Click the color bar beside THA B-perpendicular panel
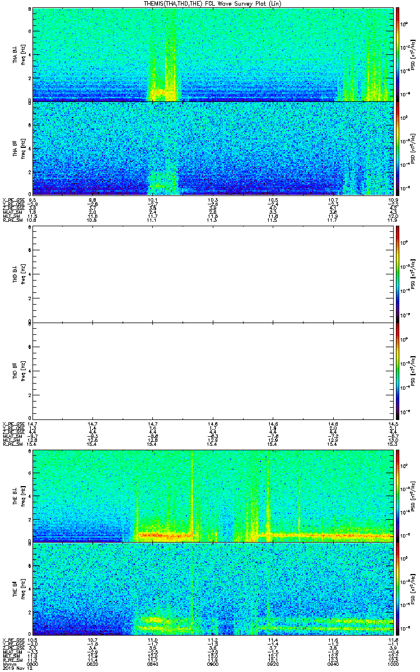Image resolution: width=420 pixels, height=672 pixels. 397,54
